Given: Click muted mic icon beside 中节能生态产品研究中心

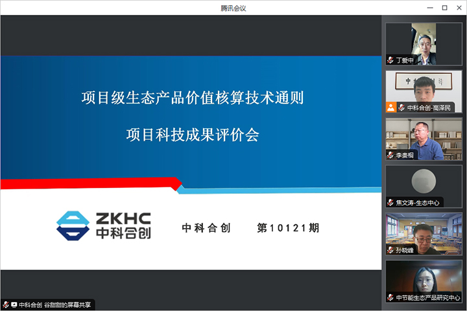Looking at the screenshot, I should [x=390, y=297].
